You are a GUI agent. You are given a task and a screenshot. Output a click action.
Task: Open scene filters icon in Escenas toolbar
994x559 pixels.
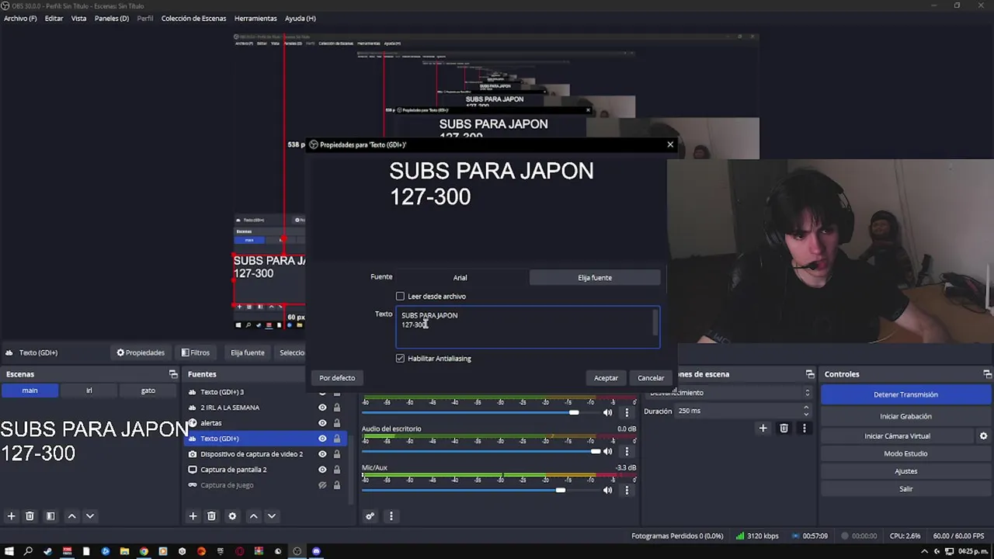pos(50,516)
